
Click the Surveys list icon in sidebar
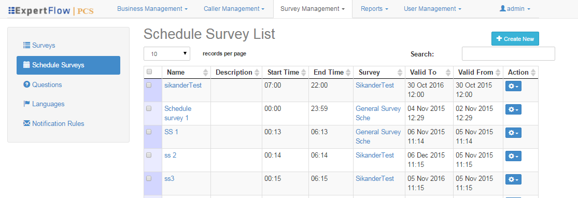tap(26, 45)
